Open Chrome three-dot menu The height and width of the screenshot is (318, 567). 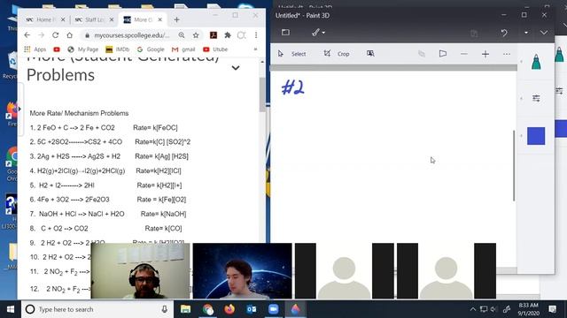(256, 35)
